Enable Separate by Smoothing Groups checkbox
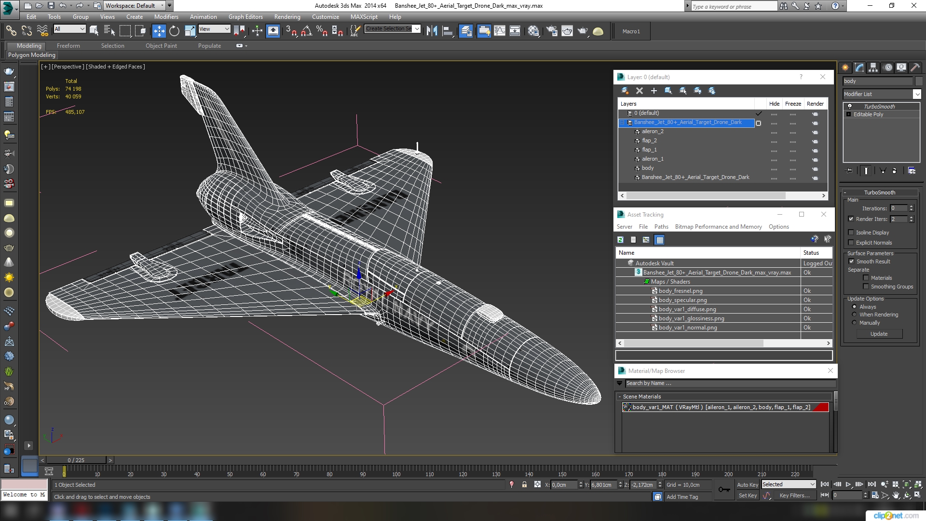Image resolution: width=926 pixels, height=521 pixels. pos(866,287)
